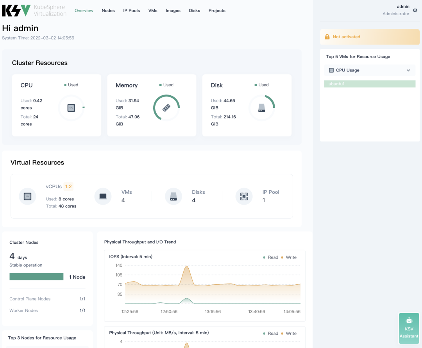Click the Disks icon in Virtual Resources
This screenshot has width=422, height=348.
click(173, 196)
